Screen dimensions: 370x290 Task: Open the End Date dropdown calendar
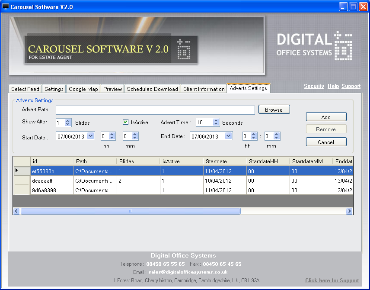tap(228, 136)
